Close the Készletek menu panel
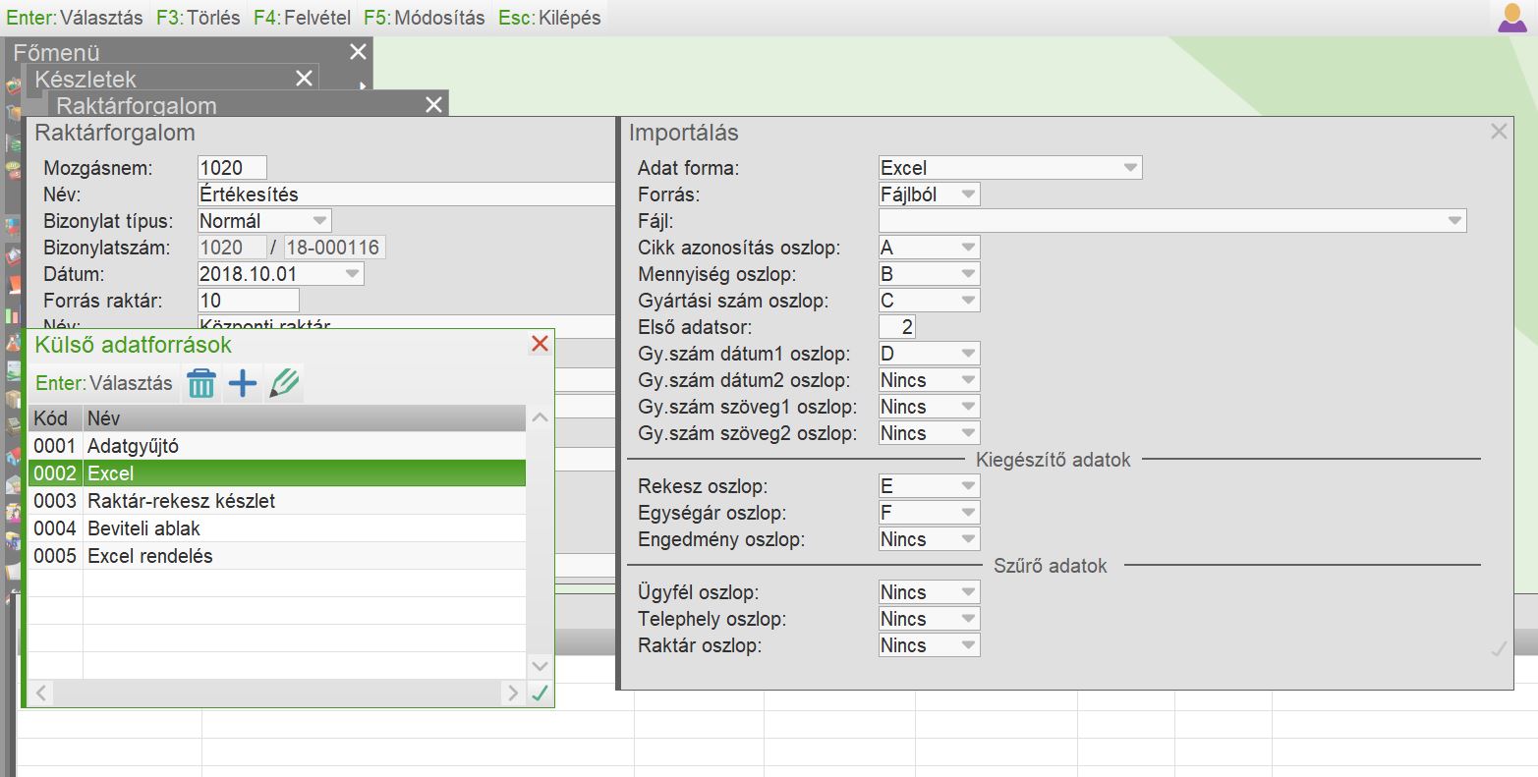 304,79
